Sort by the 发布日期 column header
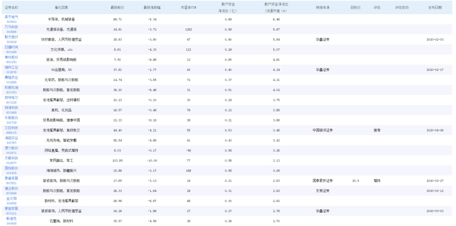The image size is (456, 226). click(435, 8)
